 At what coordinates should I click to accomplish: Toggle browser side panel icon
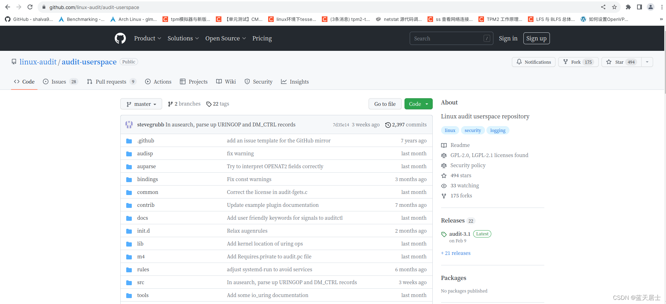(639, 7)
